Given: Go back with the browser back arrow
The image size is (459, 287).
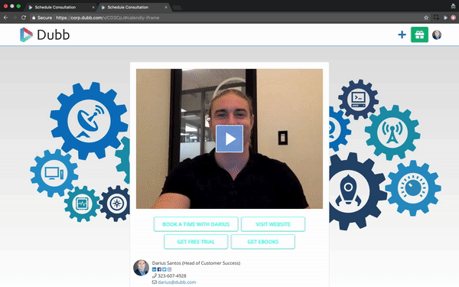Looking at the screenshot, I should 5,18.
